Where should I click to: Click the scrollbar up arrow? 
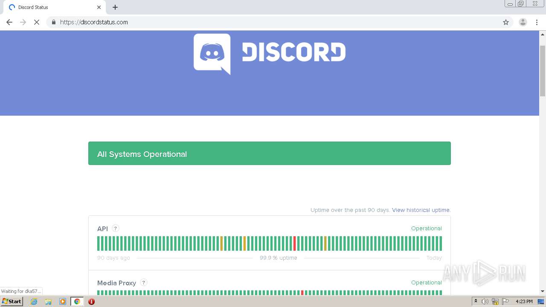pyautogui.click(x=543, y=34)
